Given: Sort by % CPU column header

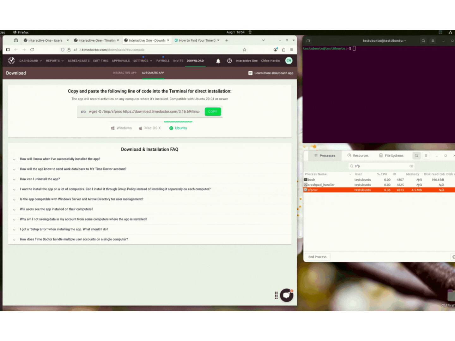Looking at the screenshot, I should pos(382,174).
